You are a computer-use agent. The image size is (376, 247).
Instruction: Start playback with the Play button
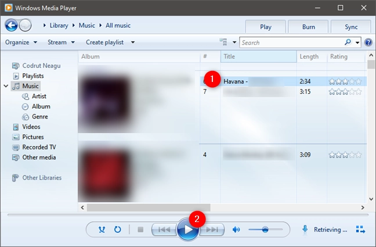(x=188, y=230)
